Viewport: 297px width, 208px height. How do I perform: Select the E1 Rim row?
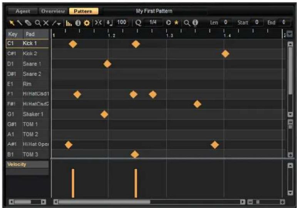pos(27,84)
